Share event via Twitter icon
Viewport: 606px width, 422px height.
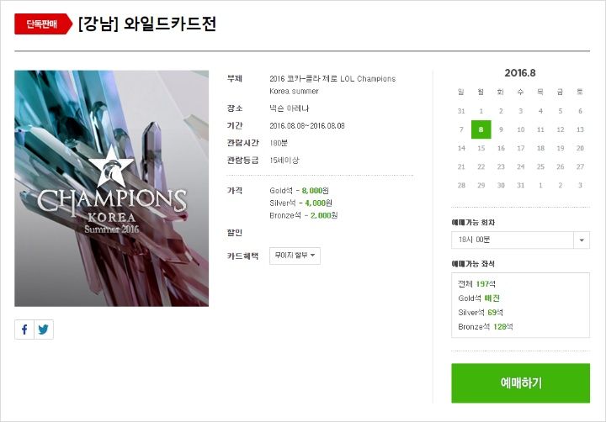(44, 330)
